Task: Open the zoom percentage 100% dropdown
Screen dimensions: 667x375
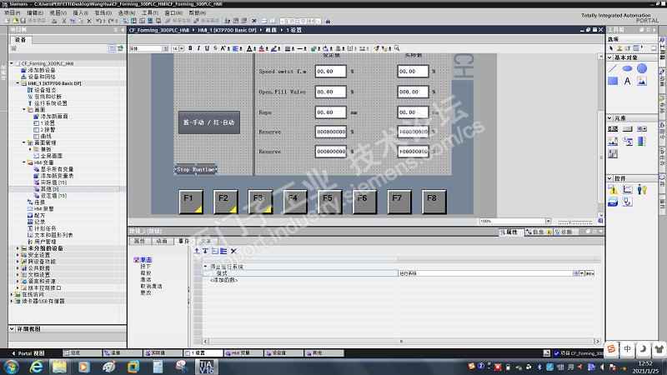Action: click(549, 221)
